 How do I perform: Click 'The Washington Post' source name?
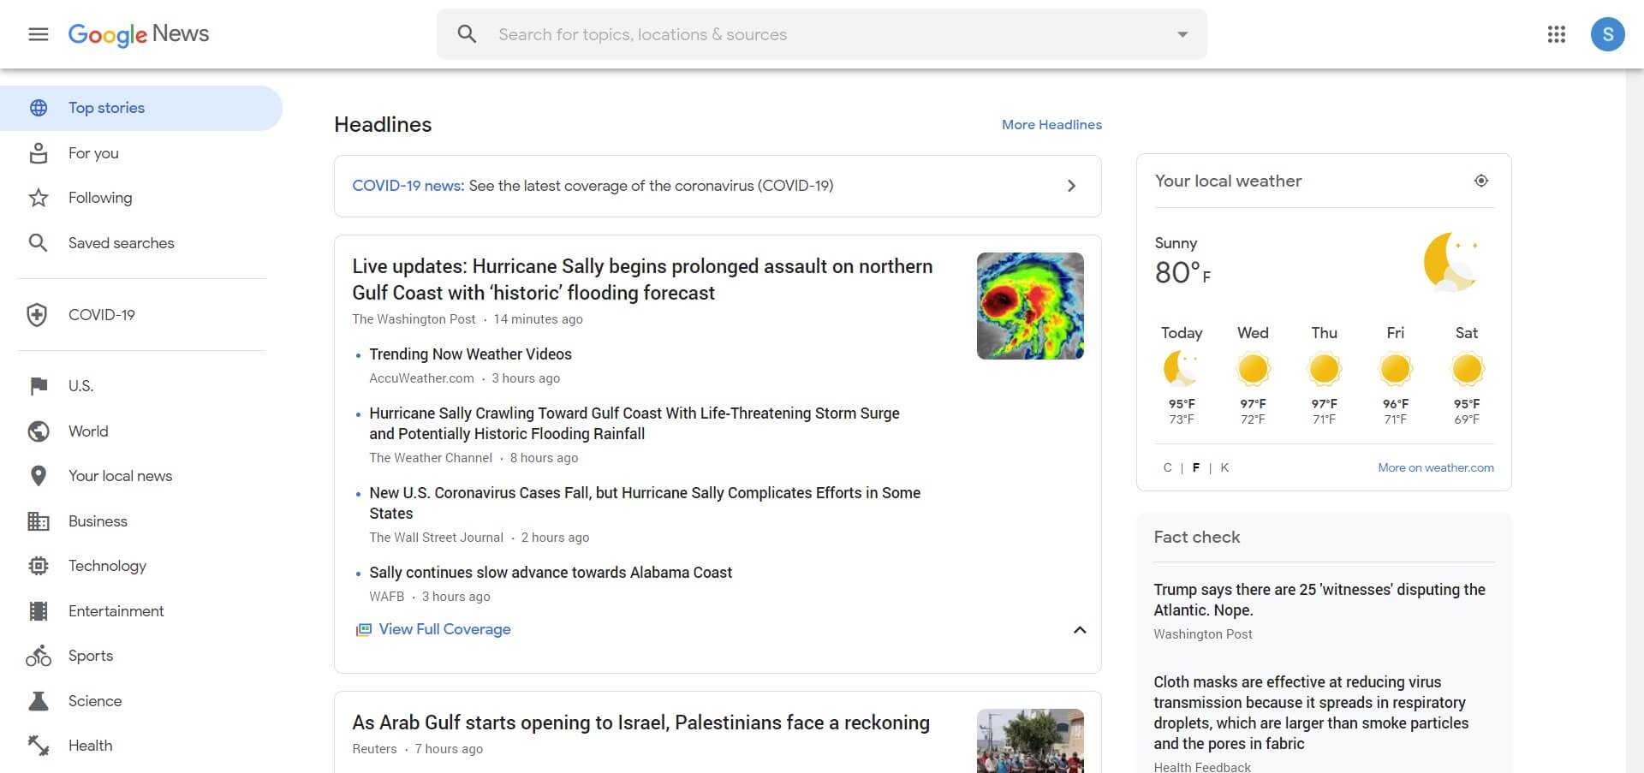point(414,319)
